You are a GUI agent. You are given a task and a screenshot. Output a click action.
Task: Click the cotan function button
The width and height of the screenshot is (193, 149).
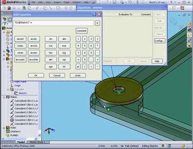[20, 53]
